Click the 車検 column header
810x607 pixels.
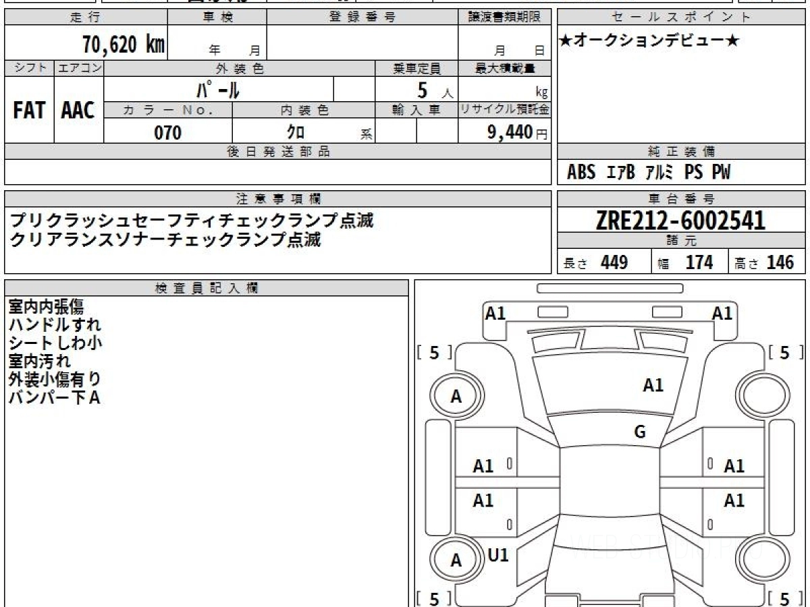tap(217, 18)
